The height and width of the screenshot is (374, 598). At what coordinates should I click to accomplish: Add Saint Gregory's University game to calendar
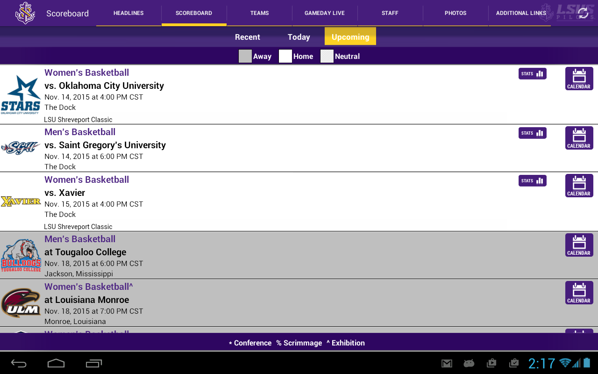(579, 138)
